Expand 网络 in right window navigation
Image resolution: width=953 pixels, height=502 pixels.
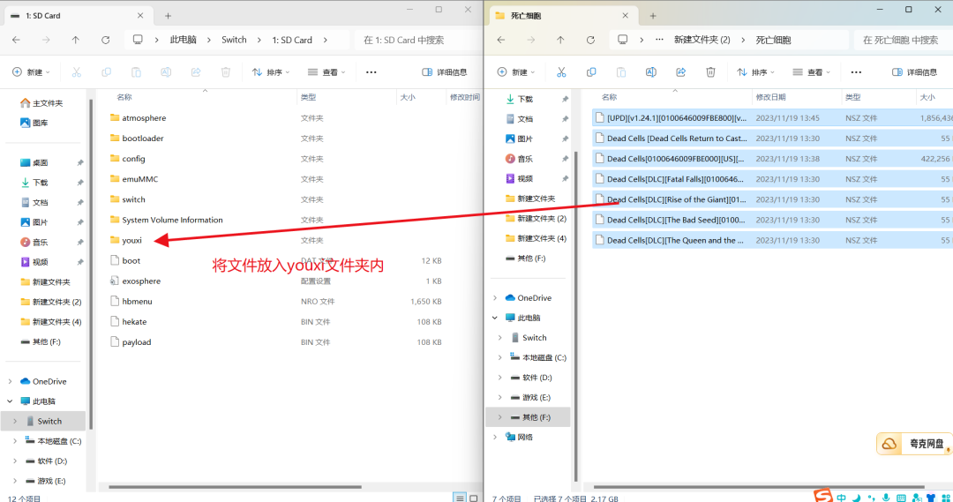(x=495, y=437)
